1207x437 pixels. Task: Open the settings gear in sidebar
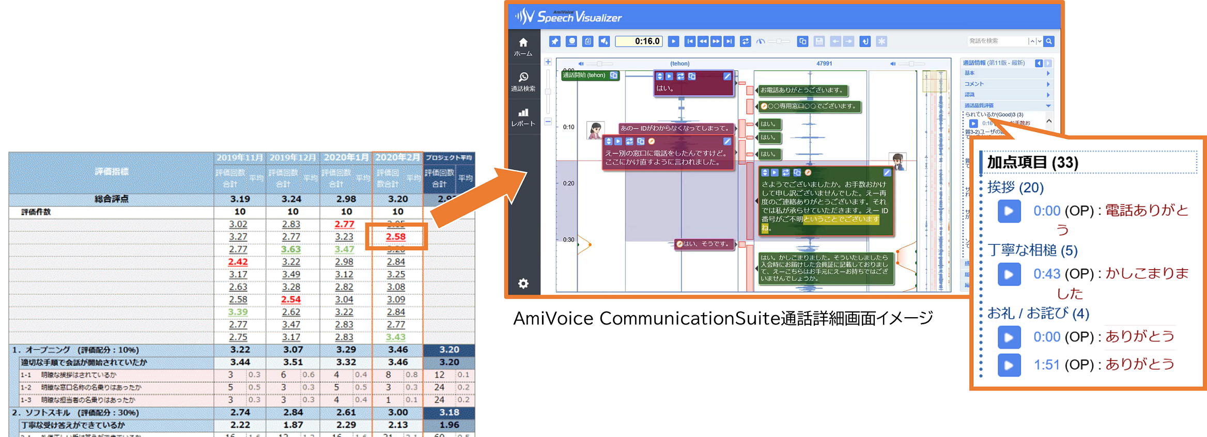coord(523,283)
